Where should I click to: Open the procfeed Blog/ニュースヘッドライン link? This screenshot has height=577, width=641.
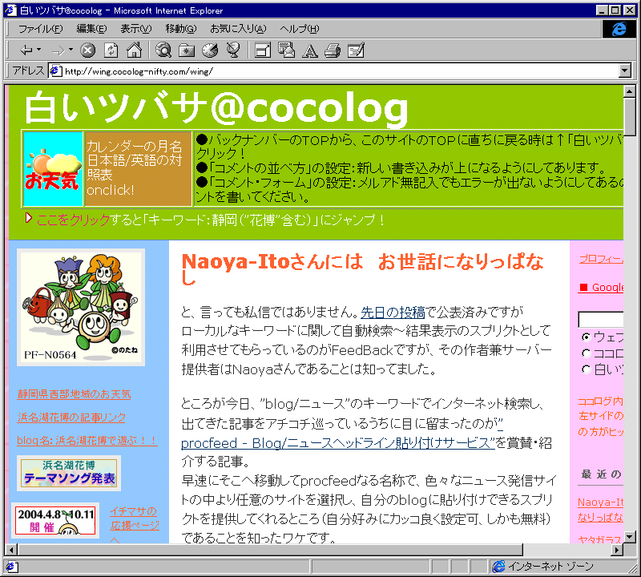tap(337, 443)
